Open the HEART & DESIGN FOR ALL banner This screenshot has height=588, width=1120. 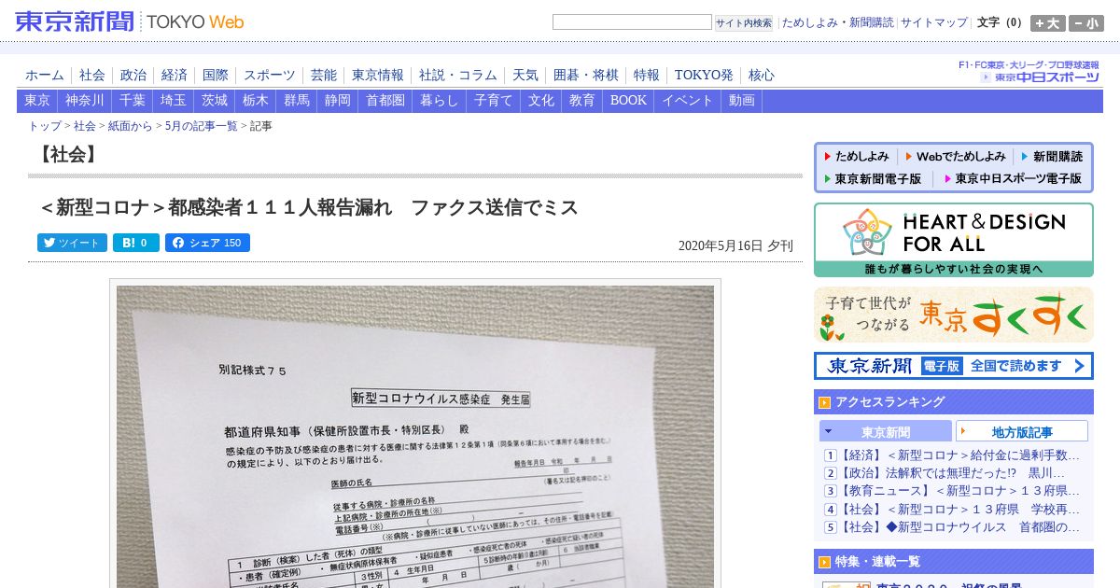point(953,240)
